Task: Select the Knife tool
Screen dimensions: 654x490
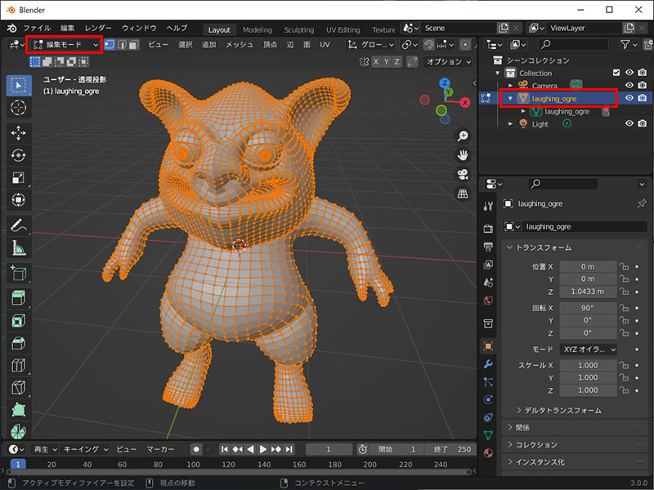Action: click(18, 388)
